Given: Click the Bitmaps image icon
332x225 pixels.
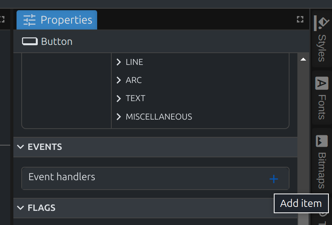Looking at the screenshot, I should [x=322, y=141].
